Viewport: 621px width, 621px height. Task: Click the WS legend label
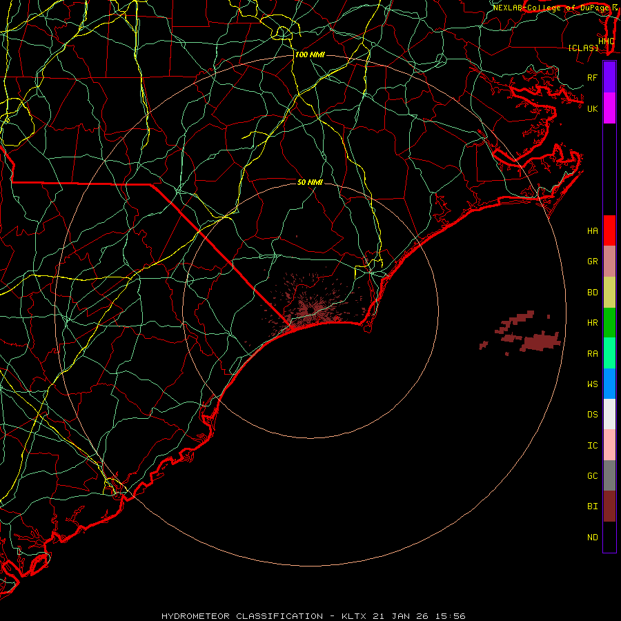point(592,384)
